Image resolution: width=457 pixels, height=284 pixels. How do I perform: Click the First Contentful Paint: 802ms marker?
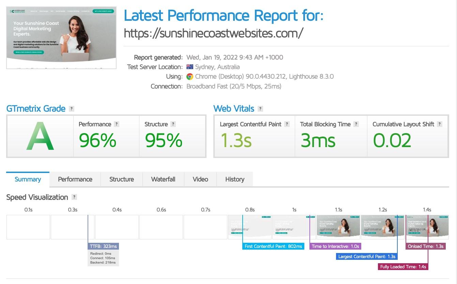coord(273,246)
